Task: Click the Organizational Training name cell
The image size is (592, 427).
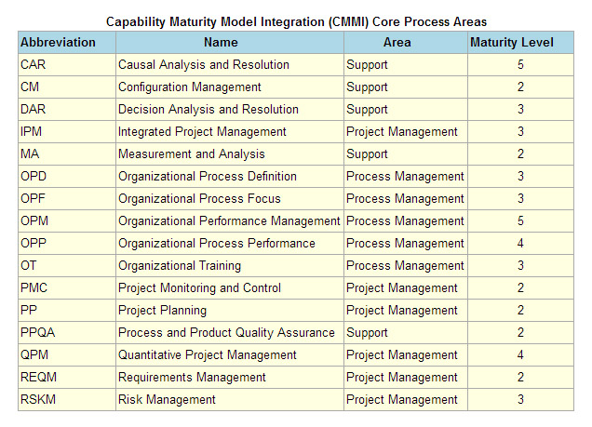Action: [x=230, y=265]
